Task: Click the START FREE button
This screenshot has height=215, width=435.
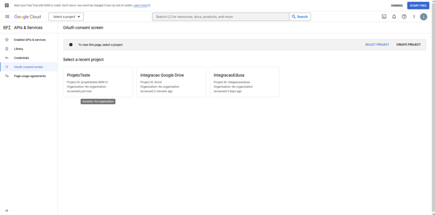Action: [418, 5]
